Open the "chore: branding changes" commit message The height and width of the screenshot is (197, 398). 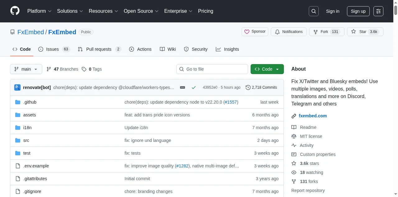[149, 191]
